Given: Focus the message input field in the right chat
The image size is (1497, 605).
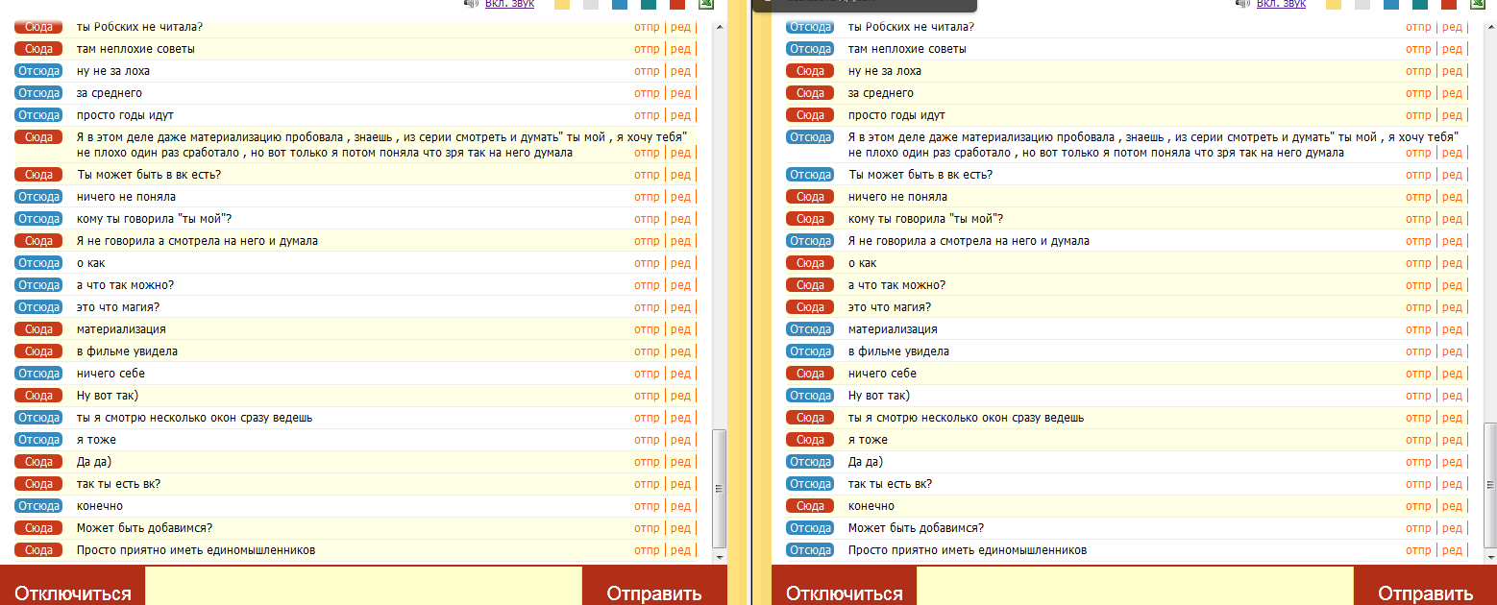Looking at the screenshot, I should [x=1135, y=587].
